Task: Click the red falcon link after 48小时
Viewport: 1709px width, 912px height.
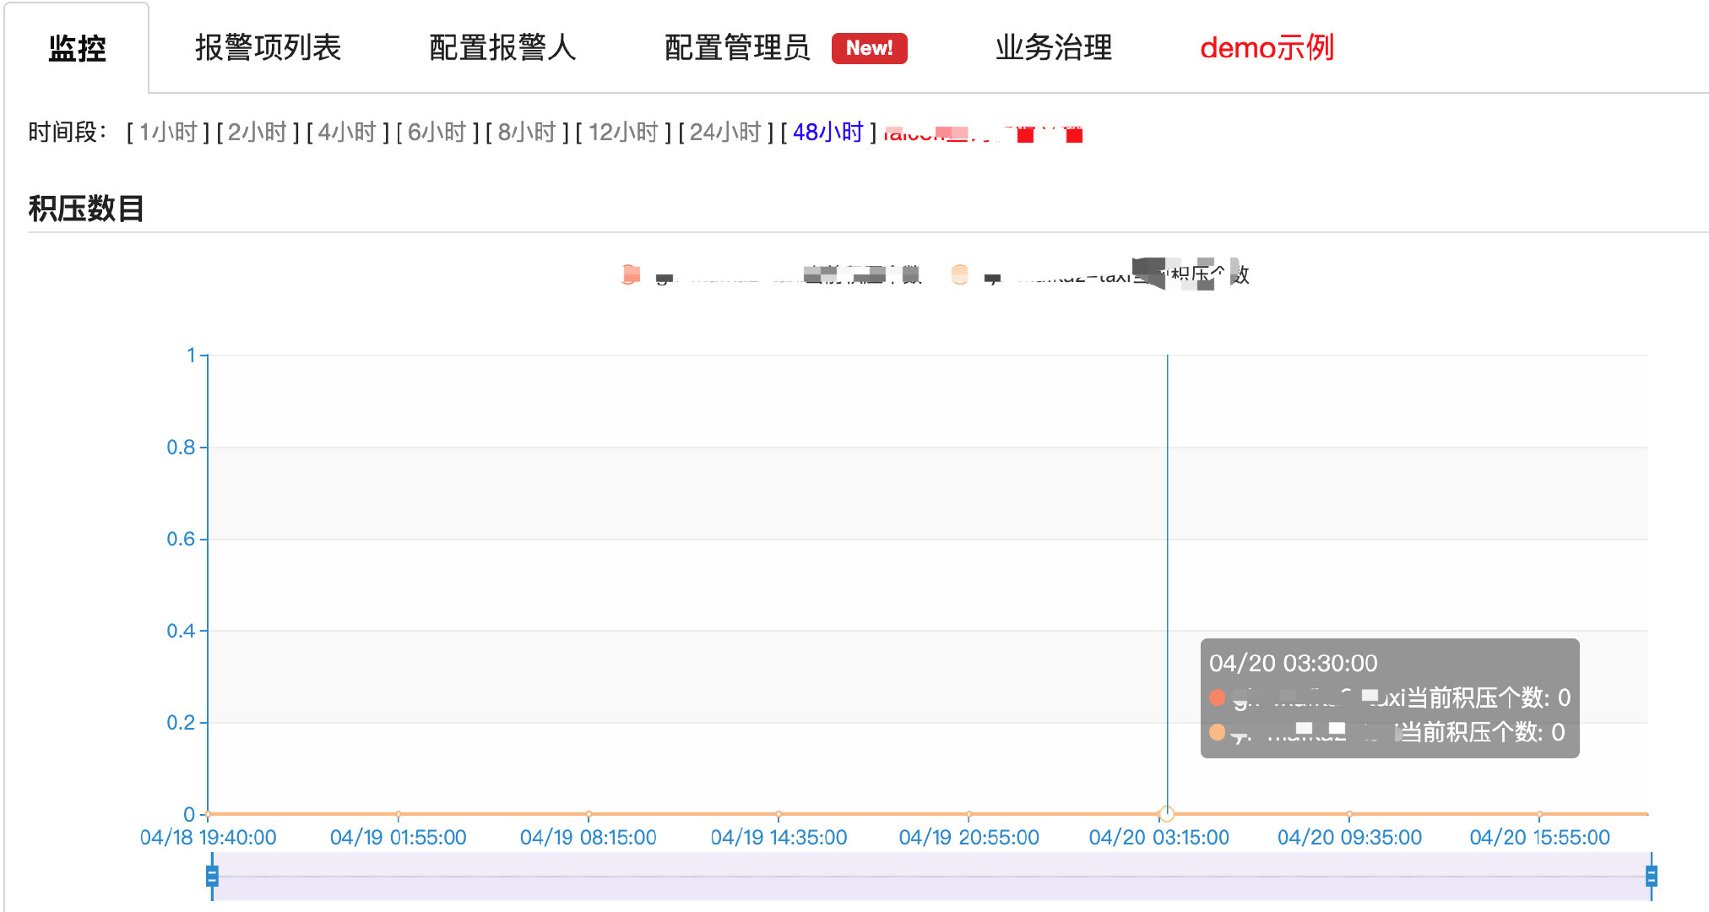Action: click(982, 133)
